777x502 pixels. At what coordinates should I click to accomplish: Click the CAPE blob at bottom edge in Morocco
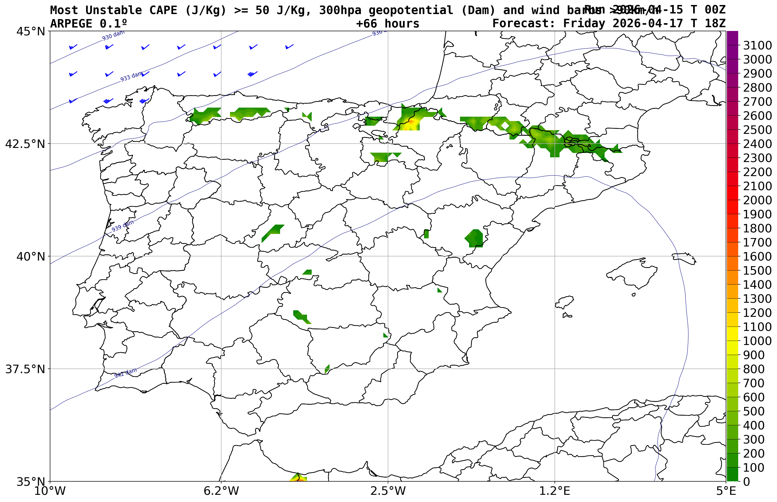[x=298, y=478]
